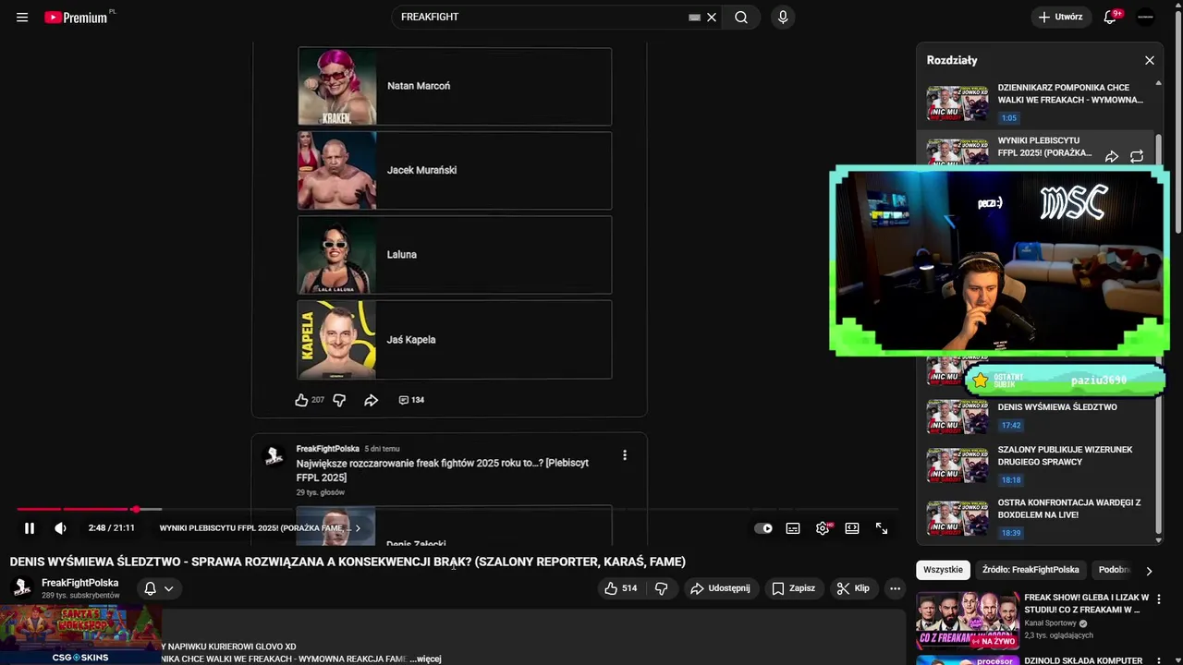Pause the video playback
Screen dimensions: 1183x665
click(x=30, y=528)
